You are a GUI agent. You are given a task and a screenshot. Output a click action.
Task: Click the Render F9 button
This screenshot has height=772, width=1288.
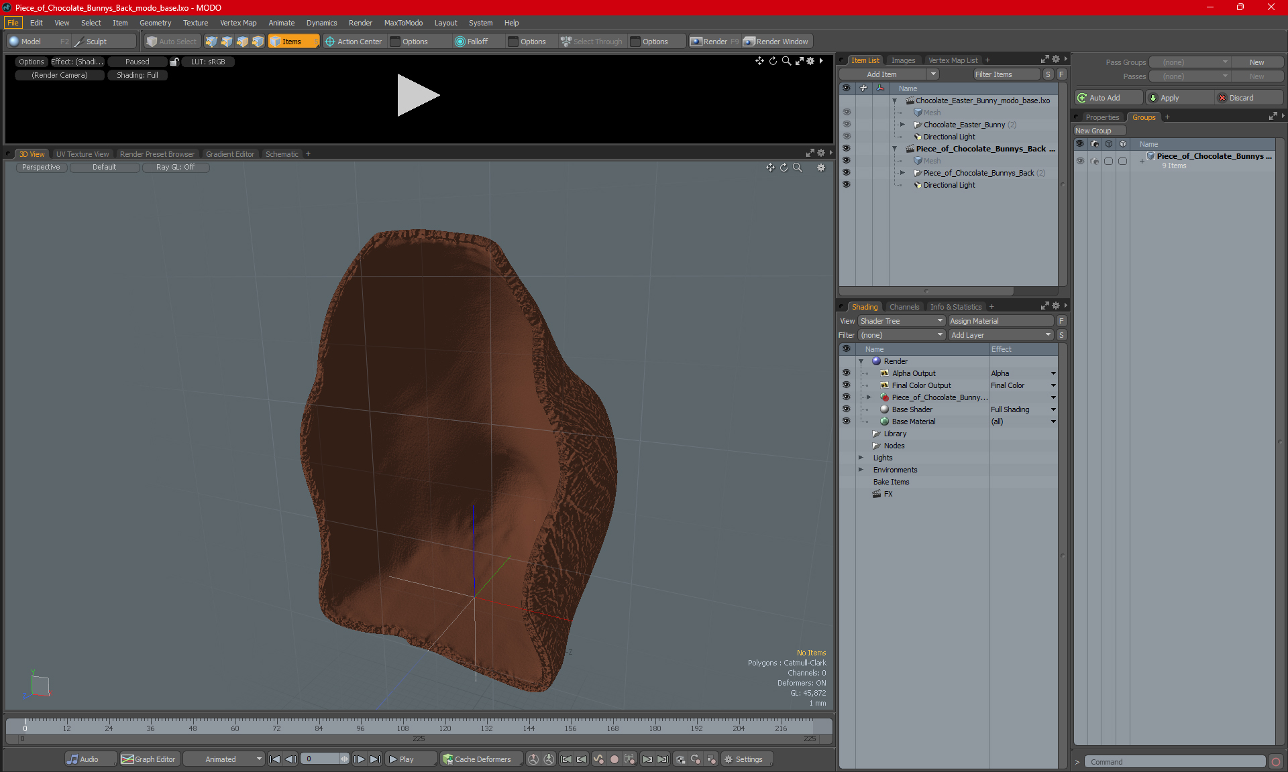714,42
